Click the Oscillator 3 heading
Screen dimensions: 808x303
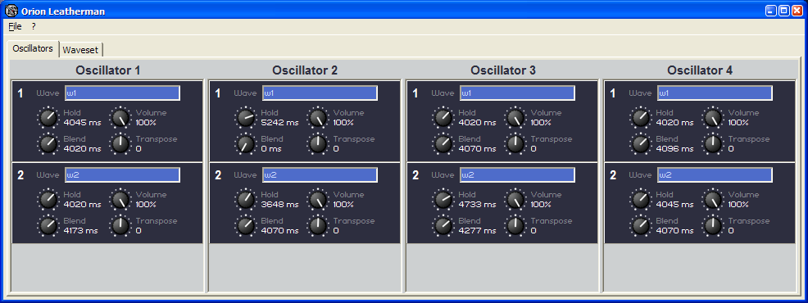tap(503, 70)
